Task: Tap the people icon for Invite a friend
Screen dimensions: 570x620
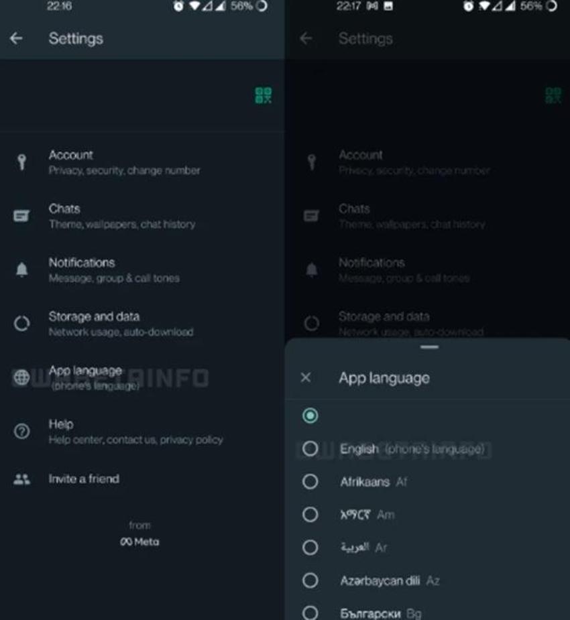Action: (x=21, y=479)
